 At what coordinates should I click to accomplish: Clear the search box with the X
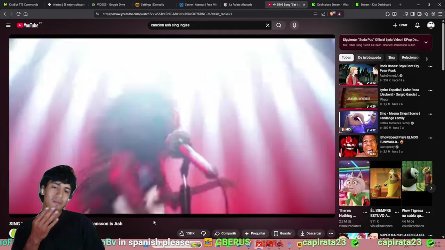point(268,25)
